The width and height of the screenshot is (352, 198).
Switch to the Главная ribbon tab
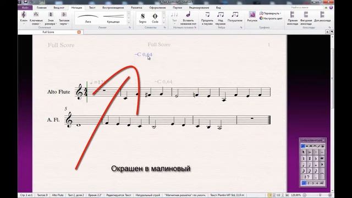tap(42, 8)
